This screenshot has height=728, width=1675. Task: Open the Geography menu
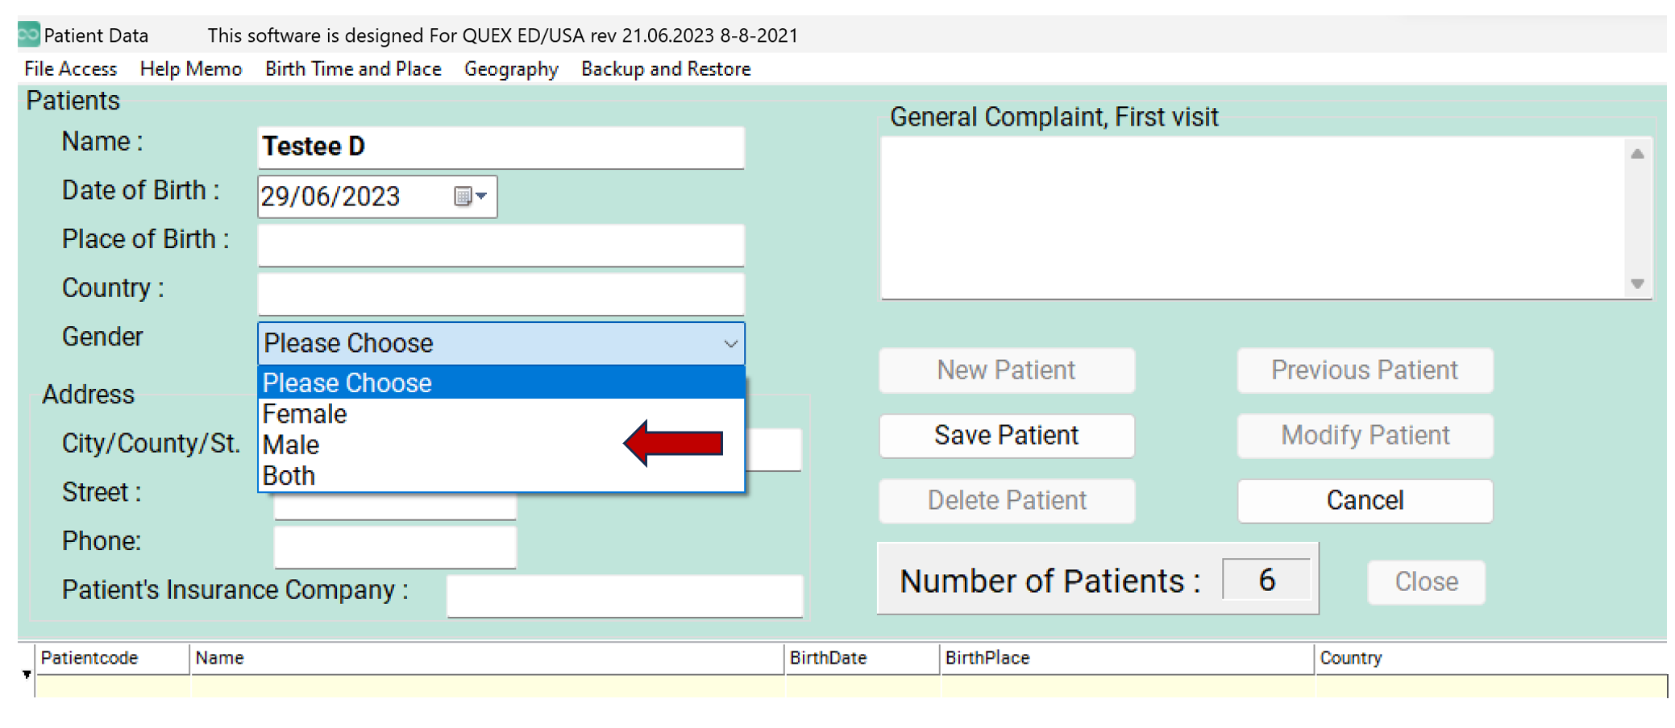point(511,69)
